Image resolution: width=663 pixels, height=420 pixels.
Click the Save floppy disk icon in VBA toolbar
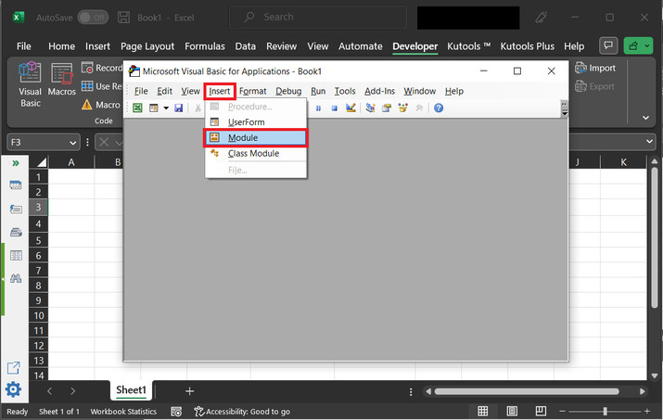[178, 108]
